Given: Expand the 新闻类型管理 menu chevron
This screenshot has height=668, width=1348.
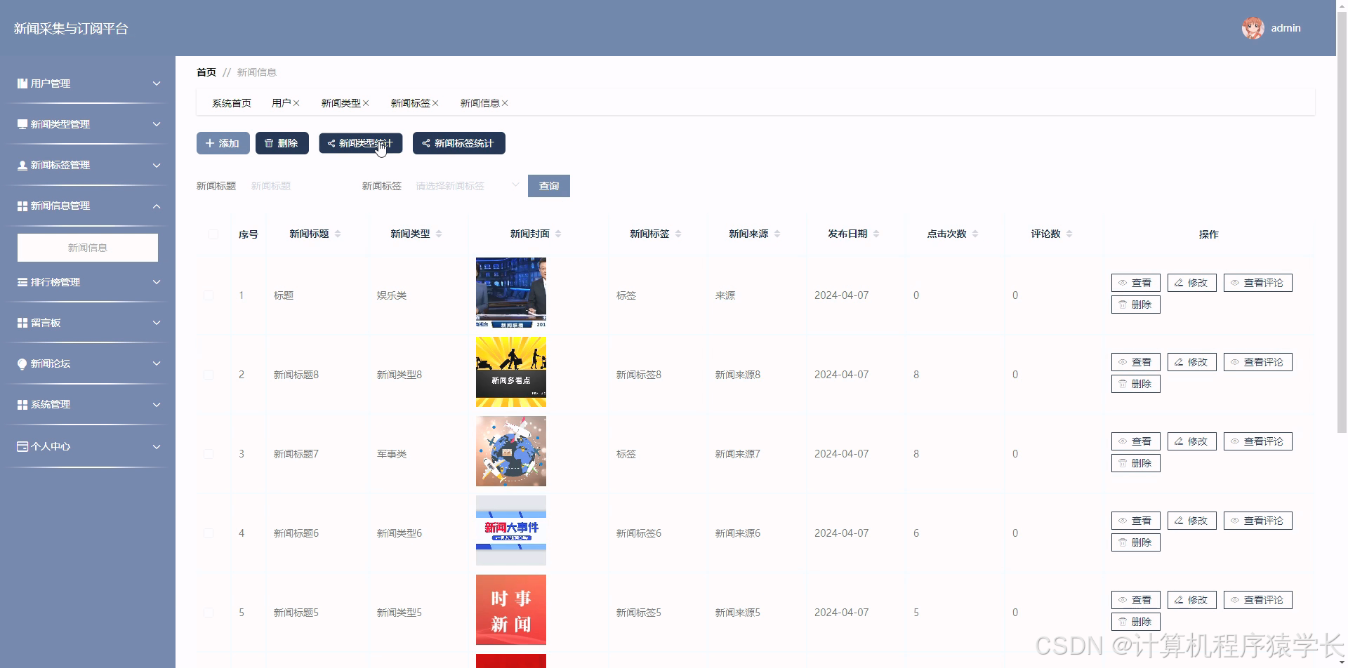Looking at the screenshot, I should pos(157,124).
